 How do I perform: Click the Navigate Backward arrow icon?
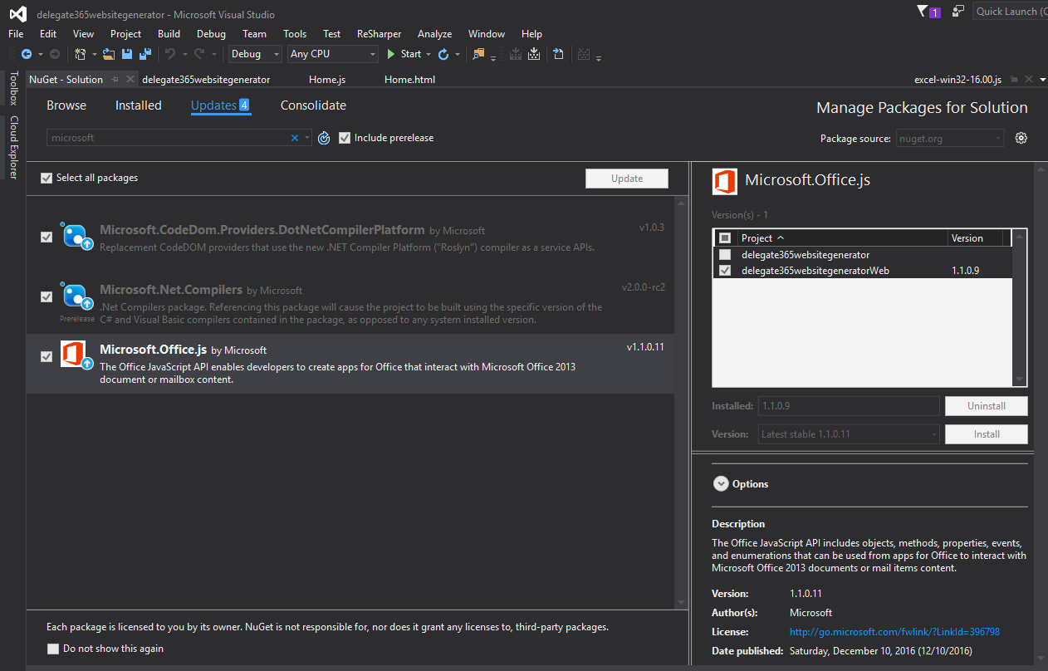(27, 54)
